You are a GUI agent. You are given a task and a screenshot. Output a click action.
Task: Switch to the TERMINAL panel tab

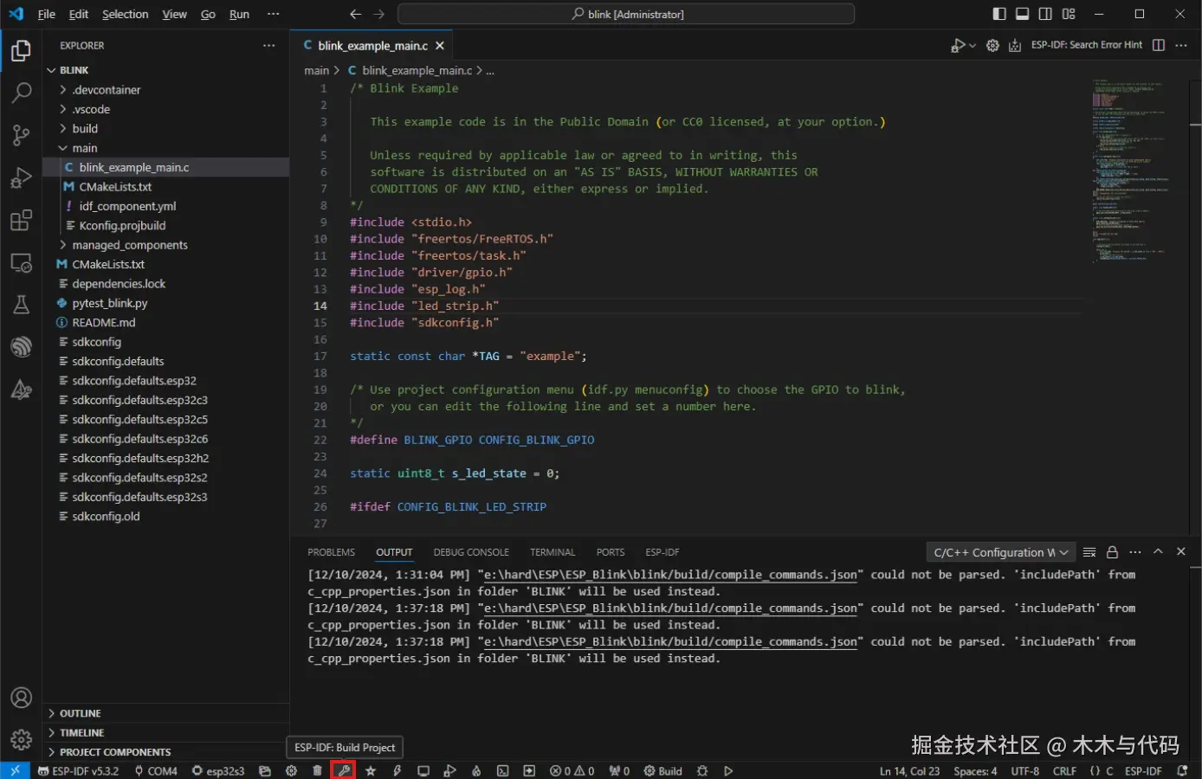552,552
